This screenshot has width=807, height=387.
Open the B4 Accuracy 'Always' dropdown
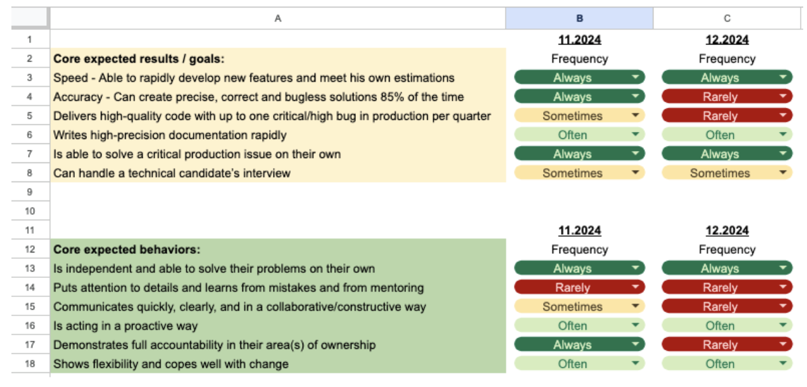click(x=579, y=96)
